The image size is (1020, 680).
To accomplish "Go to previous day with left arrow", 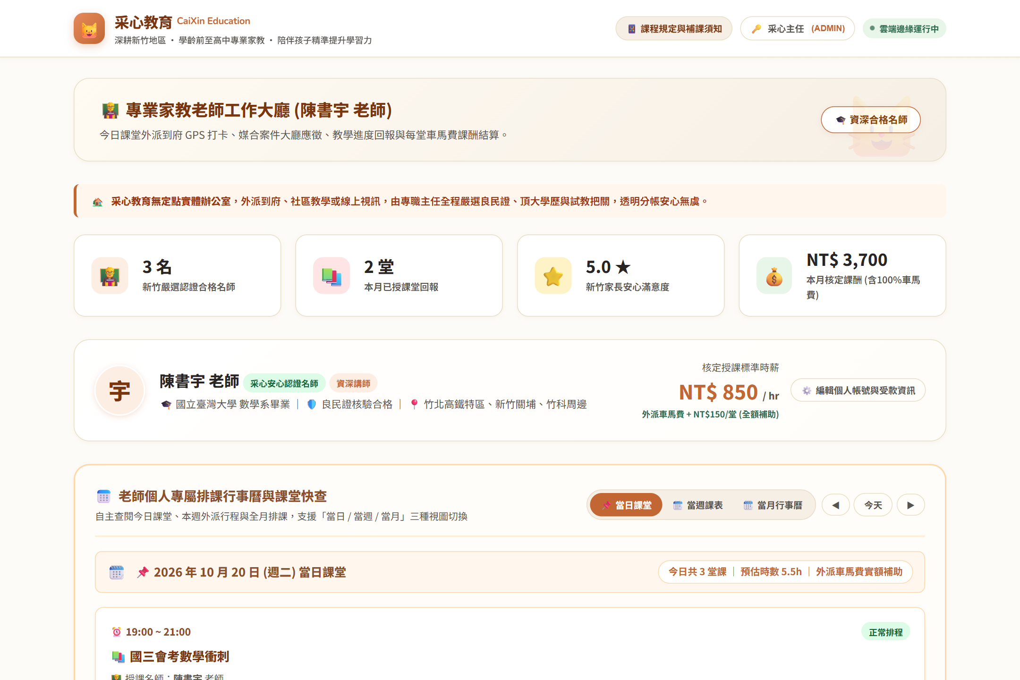I will (x=836, y=505).
